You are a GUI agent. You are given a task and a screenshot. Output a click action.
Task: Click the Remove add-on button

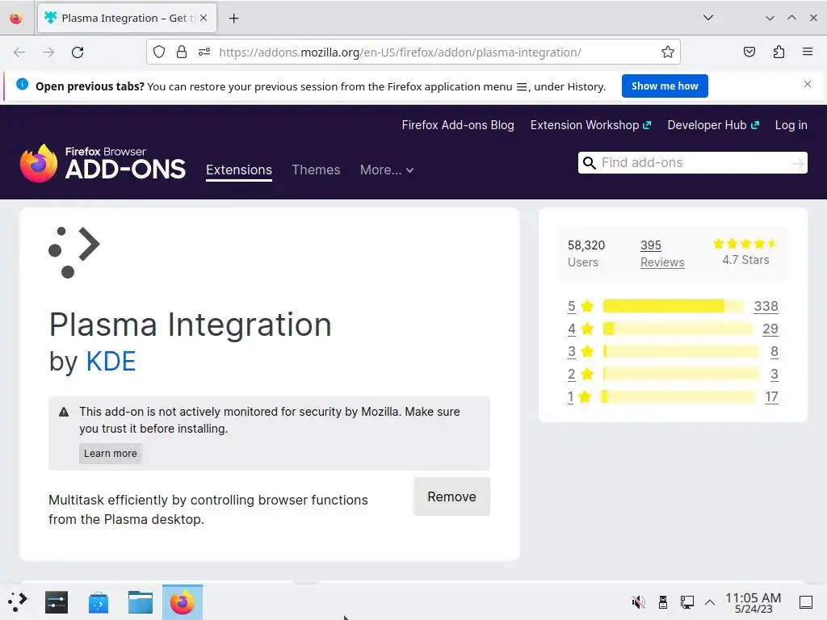[x=452, y=496]
